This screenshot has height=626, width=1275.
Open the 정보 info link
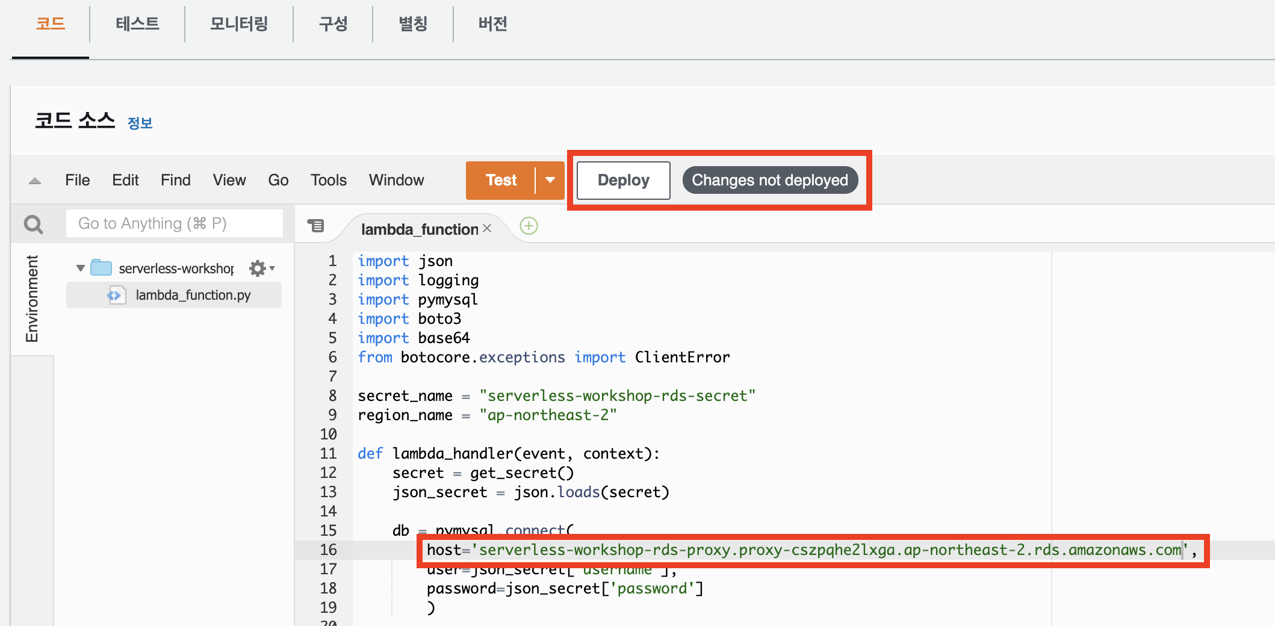[x=140, y=123]
